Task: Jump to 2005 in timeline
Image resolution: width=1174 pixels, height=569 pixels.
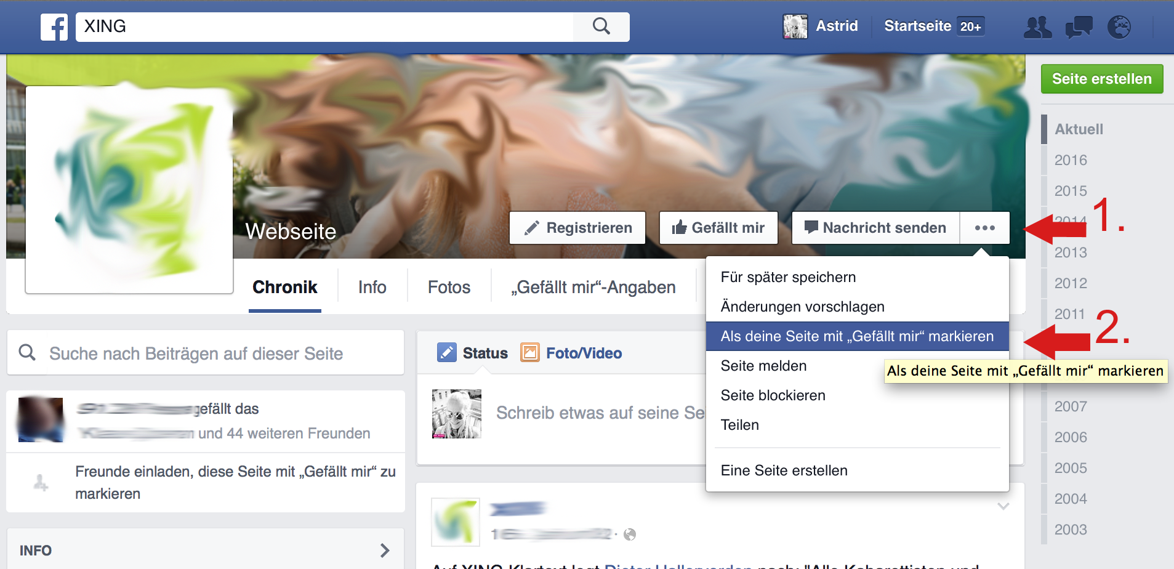Action: point(1071,468)
